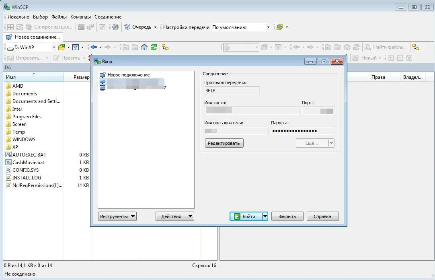Click the remote home directory icon
This screenshot has width=435, height=280.
coord(347,47)
